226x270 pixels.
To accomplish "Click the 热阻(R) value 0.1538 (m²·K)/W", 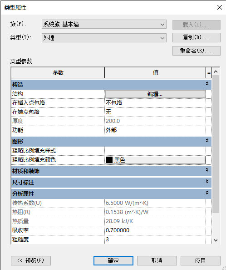I will pos(155,212).
